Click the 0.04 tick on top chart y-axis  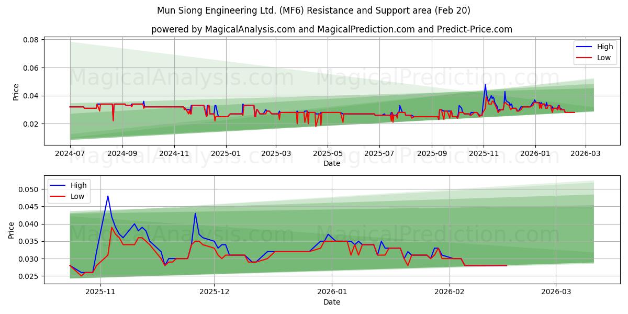(x=31, y=96)
